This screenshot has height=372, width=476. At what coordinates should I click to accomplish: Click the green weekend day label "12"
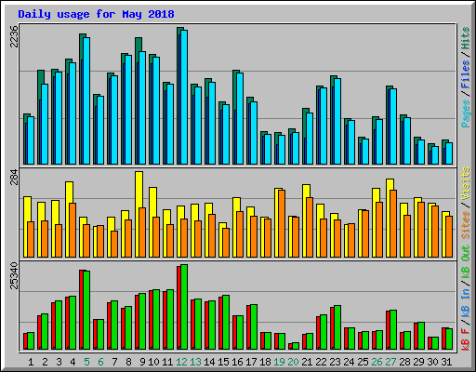click(181, 362)
